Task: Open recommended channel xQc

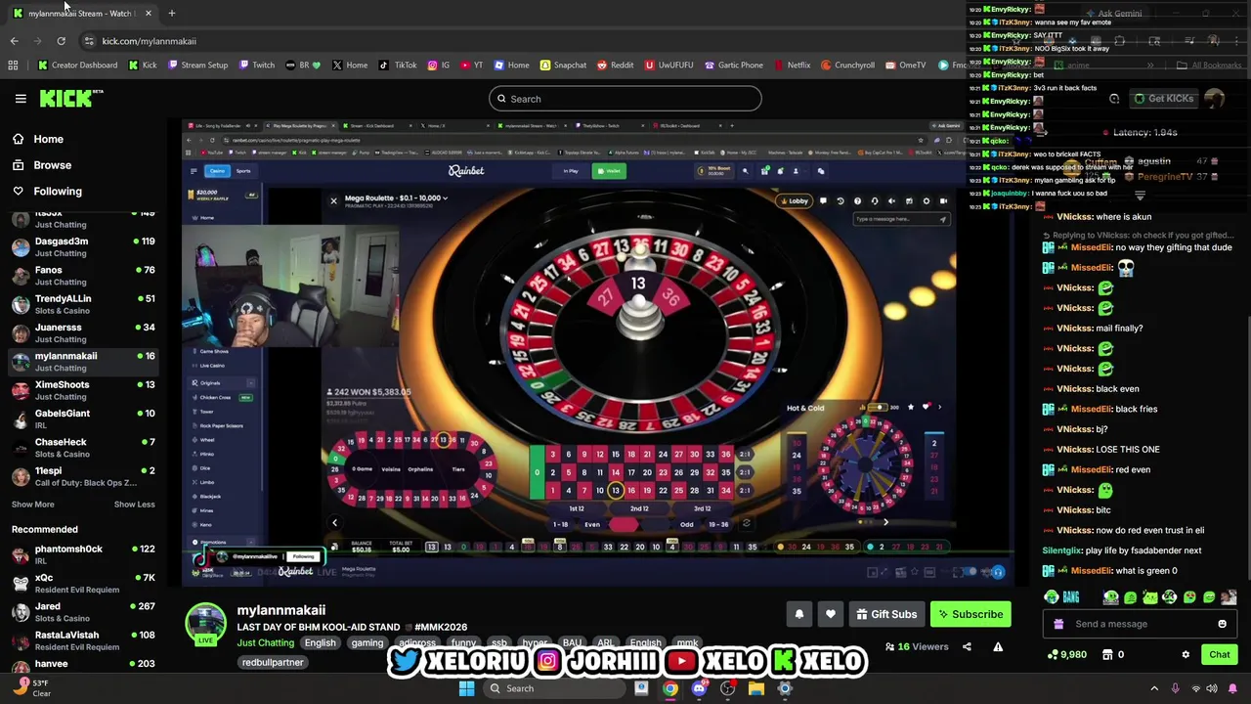Action: pos(83,583)
